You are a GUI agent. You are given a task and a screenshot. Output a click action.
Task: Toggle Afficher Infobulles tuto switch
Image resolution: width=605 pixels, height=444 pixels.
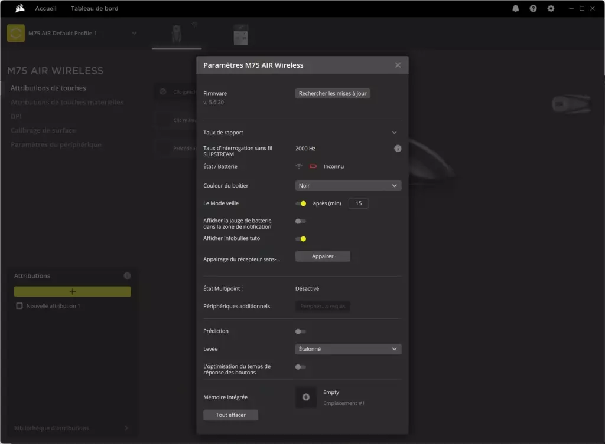click(x=301, y=239)
